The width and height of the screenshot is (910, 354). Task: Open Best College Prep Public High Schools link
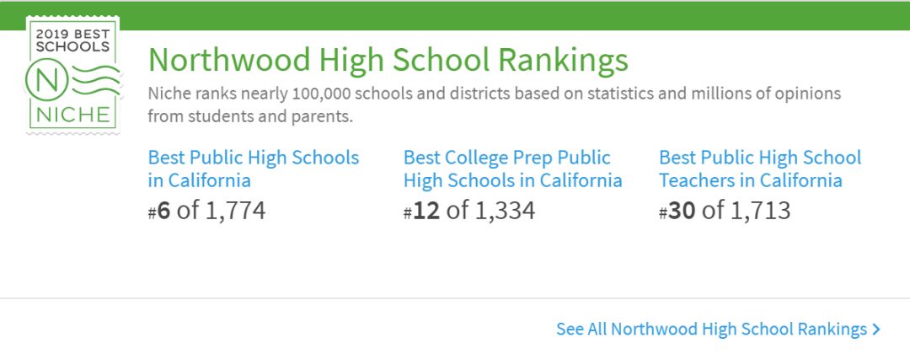[x=513, y=169]
